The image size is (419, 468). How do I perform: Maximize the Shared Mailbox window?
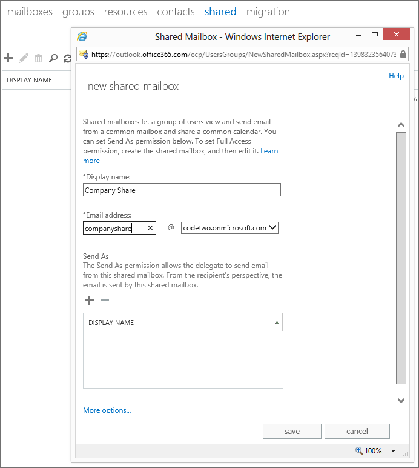point(375,35)
